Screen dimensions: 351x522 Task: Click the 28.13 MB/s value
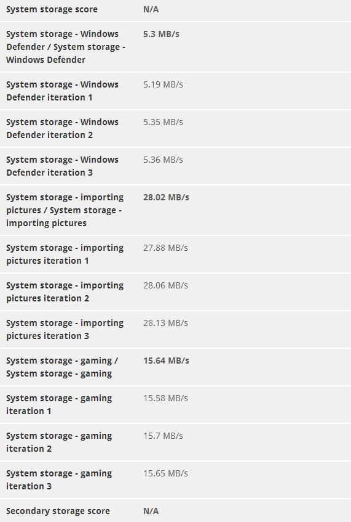click(x=165, y=324)
